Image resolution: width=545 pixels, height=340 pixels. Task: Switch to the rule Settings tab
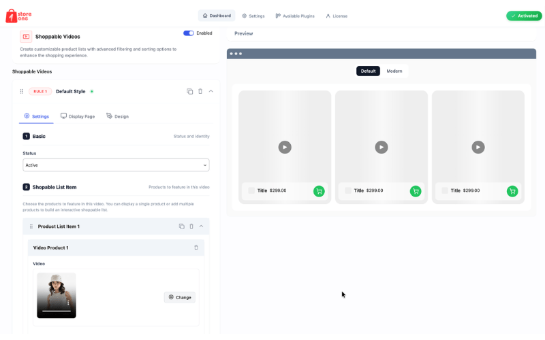pos(36,116)
